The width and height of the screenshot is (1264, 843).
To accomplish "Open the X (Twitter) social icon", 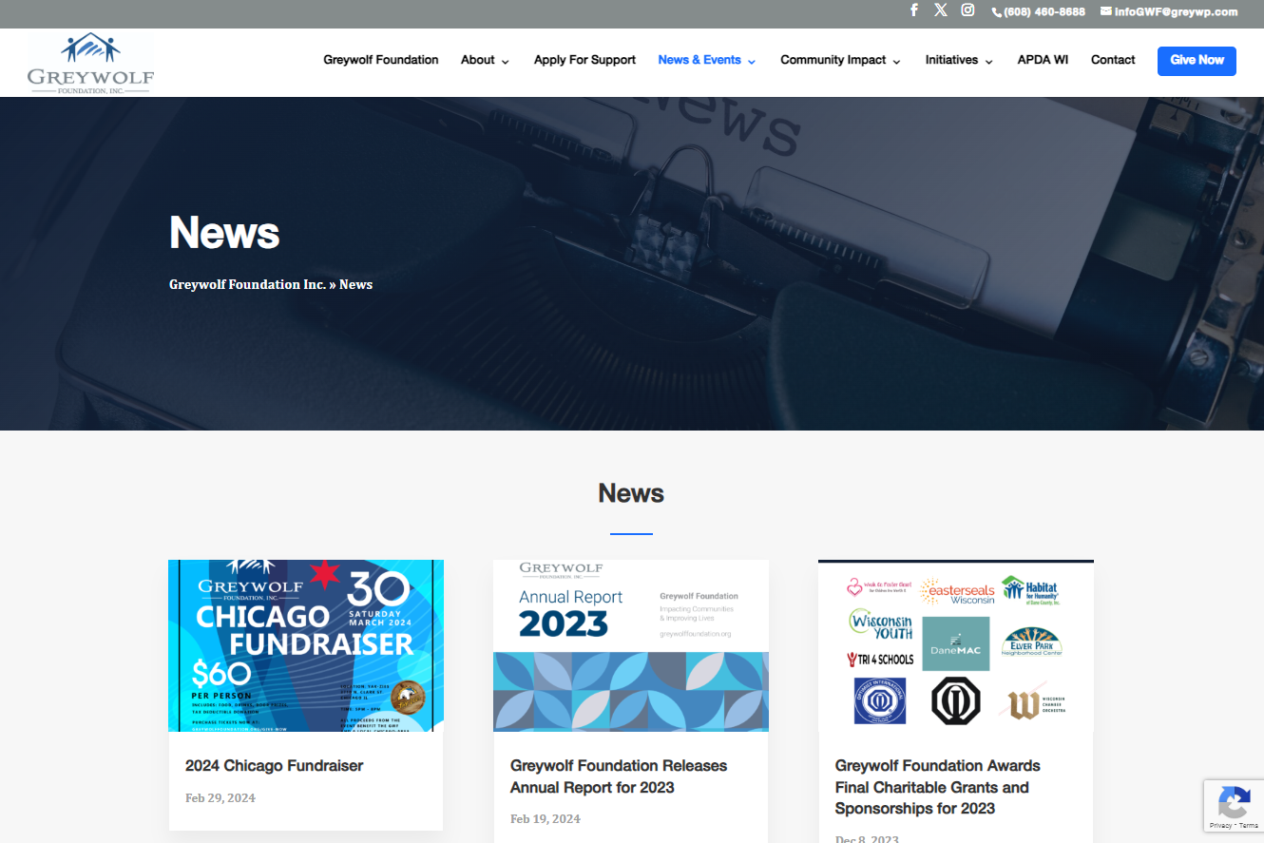I will point(941,10).
